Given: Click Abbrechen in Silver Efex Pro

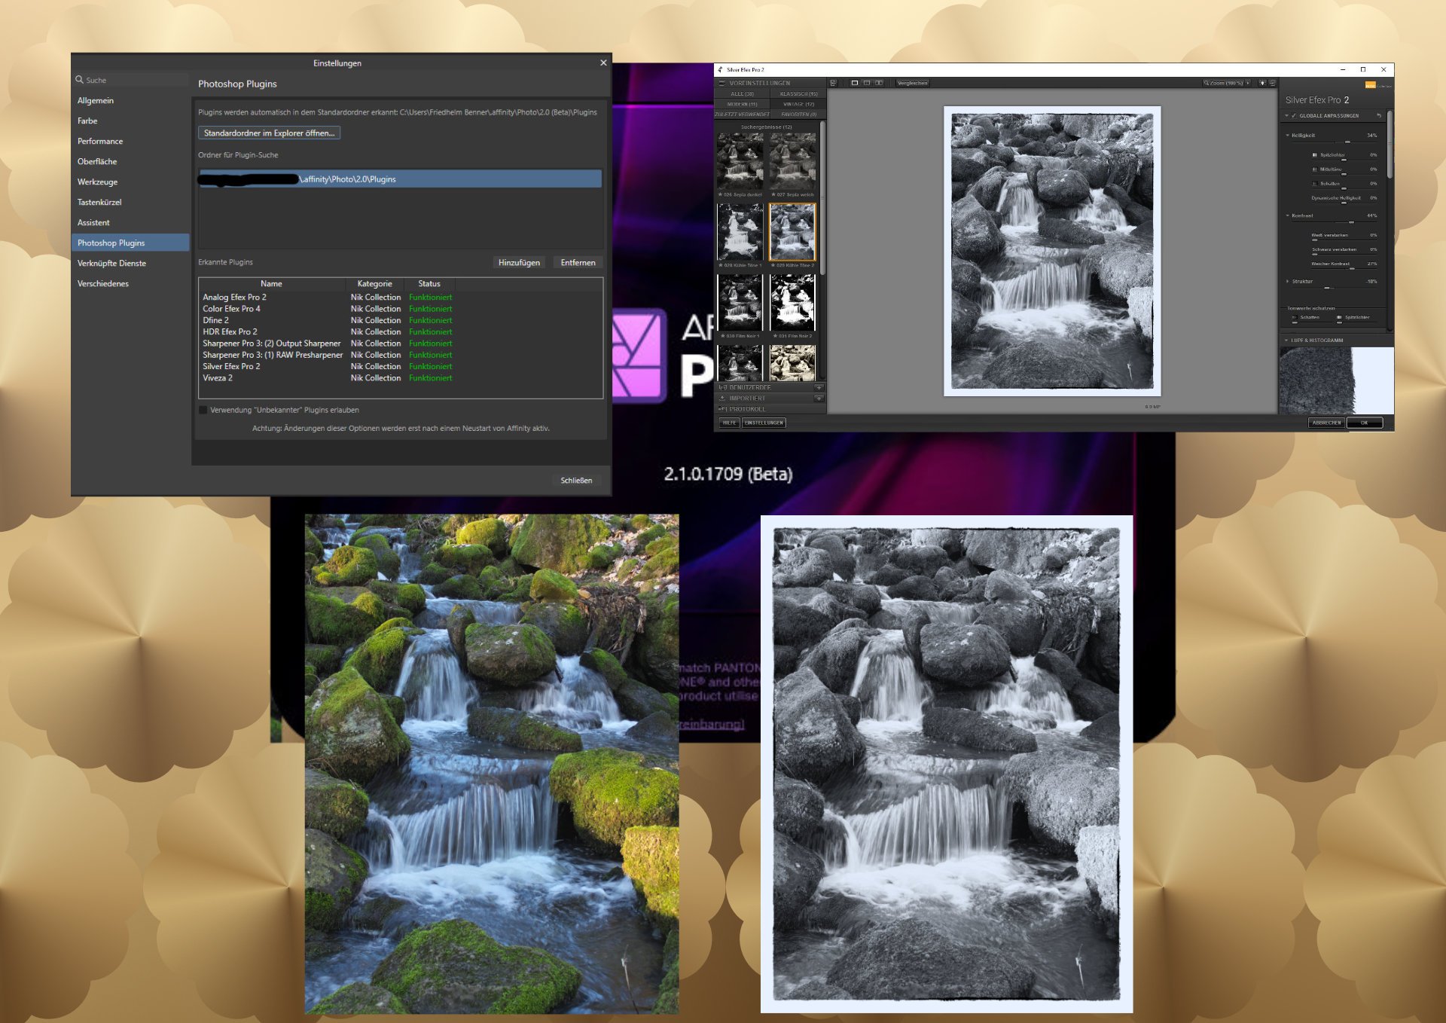Looking at the screenshot, I should pyautogui.click(x=1327, y=423).
